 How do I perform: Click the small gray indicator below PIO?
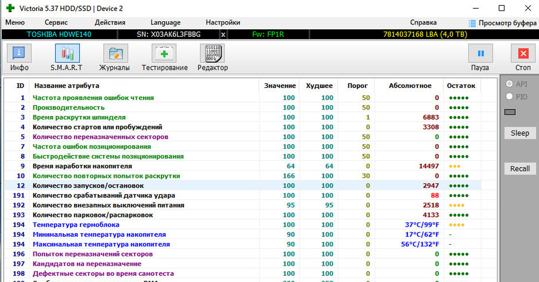coord(510,112)
